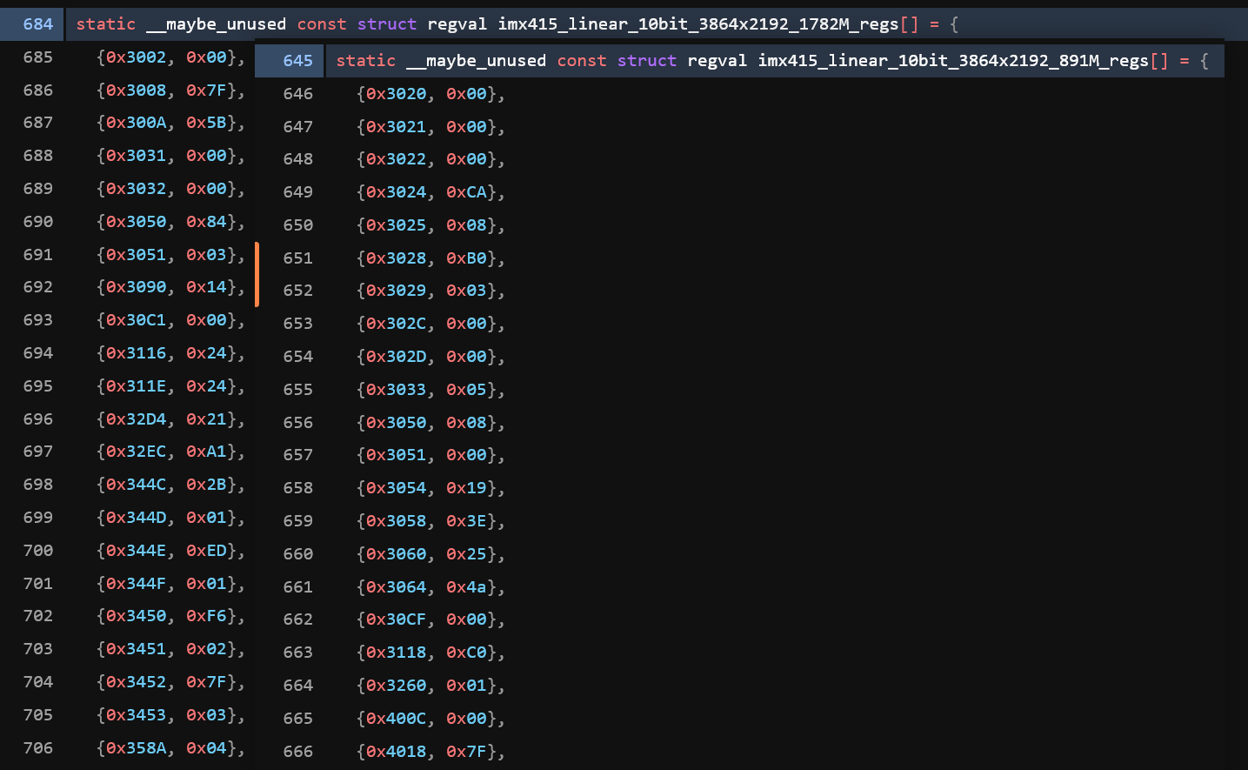Select the entry {0x3450, 0xF6}
The image size is (1248, 770).
point(170,616)
